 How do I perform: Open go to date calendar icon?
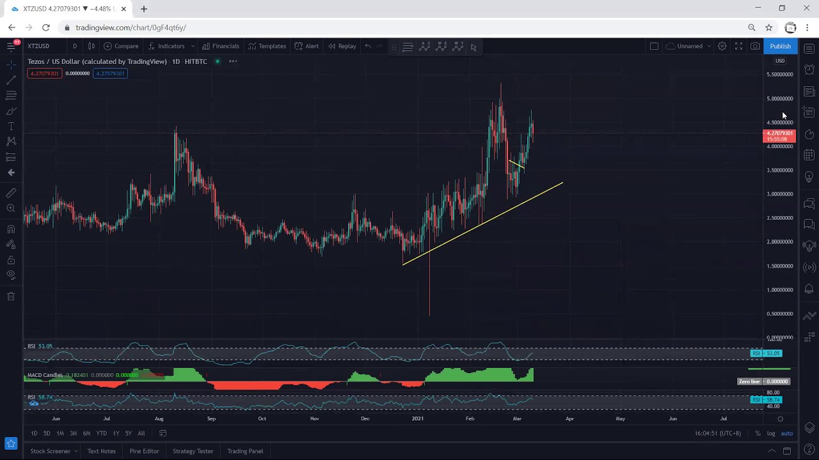[x=163, y=433]
